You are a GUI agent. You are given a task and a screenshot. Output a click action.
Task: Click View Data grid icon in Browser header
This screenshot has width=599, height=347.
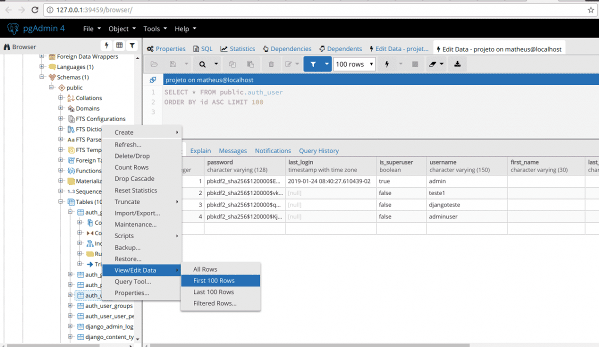[x=119, y=45]
